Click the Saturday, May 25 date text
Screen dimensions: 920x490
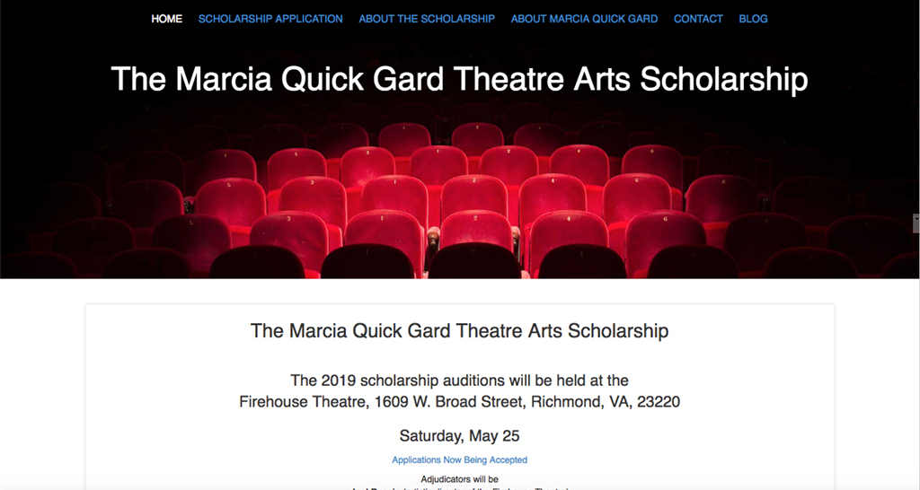click(x=459, y=436)
